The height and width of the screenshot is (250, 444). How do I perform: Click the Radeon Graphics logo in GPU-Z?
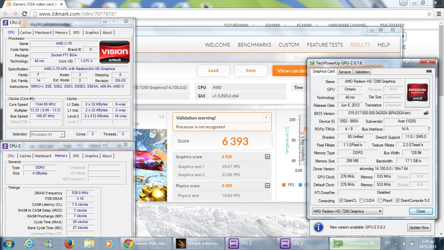pyautogui.click(x=417, y=93)
